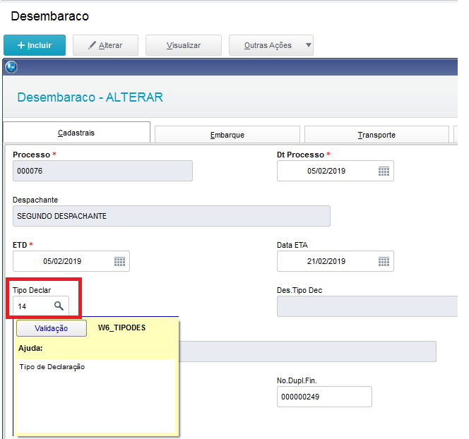469x439 pixels.
Task: Expand Outras Ações dropdown arrow
Action: (309, 45)
